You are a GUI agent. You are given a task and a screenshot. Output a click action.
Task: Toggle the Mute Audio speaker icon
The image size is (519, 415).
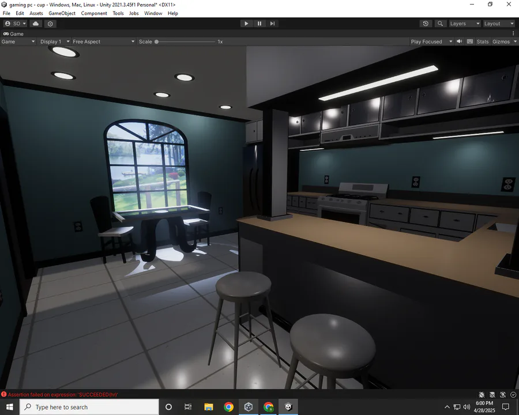pyautogui.click(x=460, y=41)
